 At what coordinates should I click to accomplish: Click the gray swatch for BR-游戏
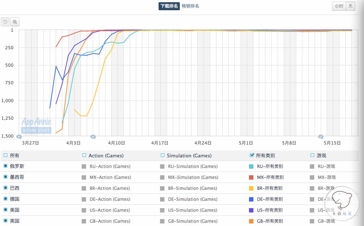(x=312, y=188)
